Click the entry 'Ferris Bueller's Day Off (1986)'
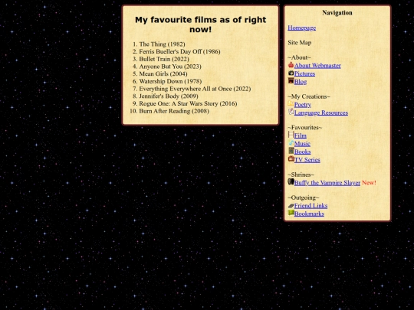This screenshot has height=310, width=414. (x=179, y=51)
